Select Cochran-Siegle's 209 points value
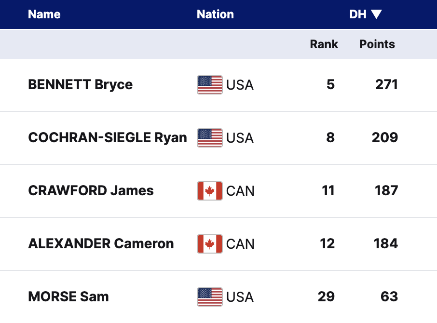This screenshot has height=323, width=437. click(x=385, y=138)
